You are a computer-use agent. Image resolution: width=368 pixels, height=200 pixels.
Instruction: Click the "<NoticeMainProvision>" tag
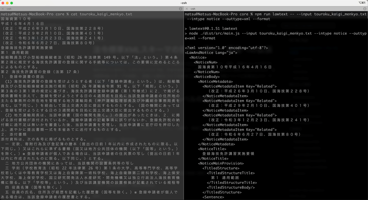point(221,163)
